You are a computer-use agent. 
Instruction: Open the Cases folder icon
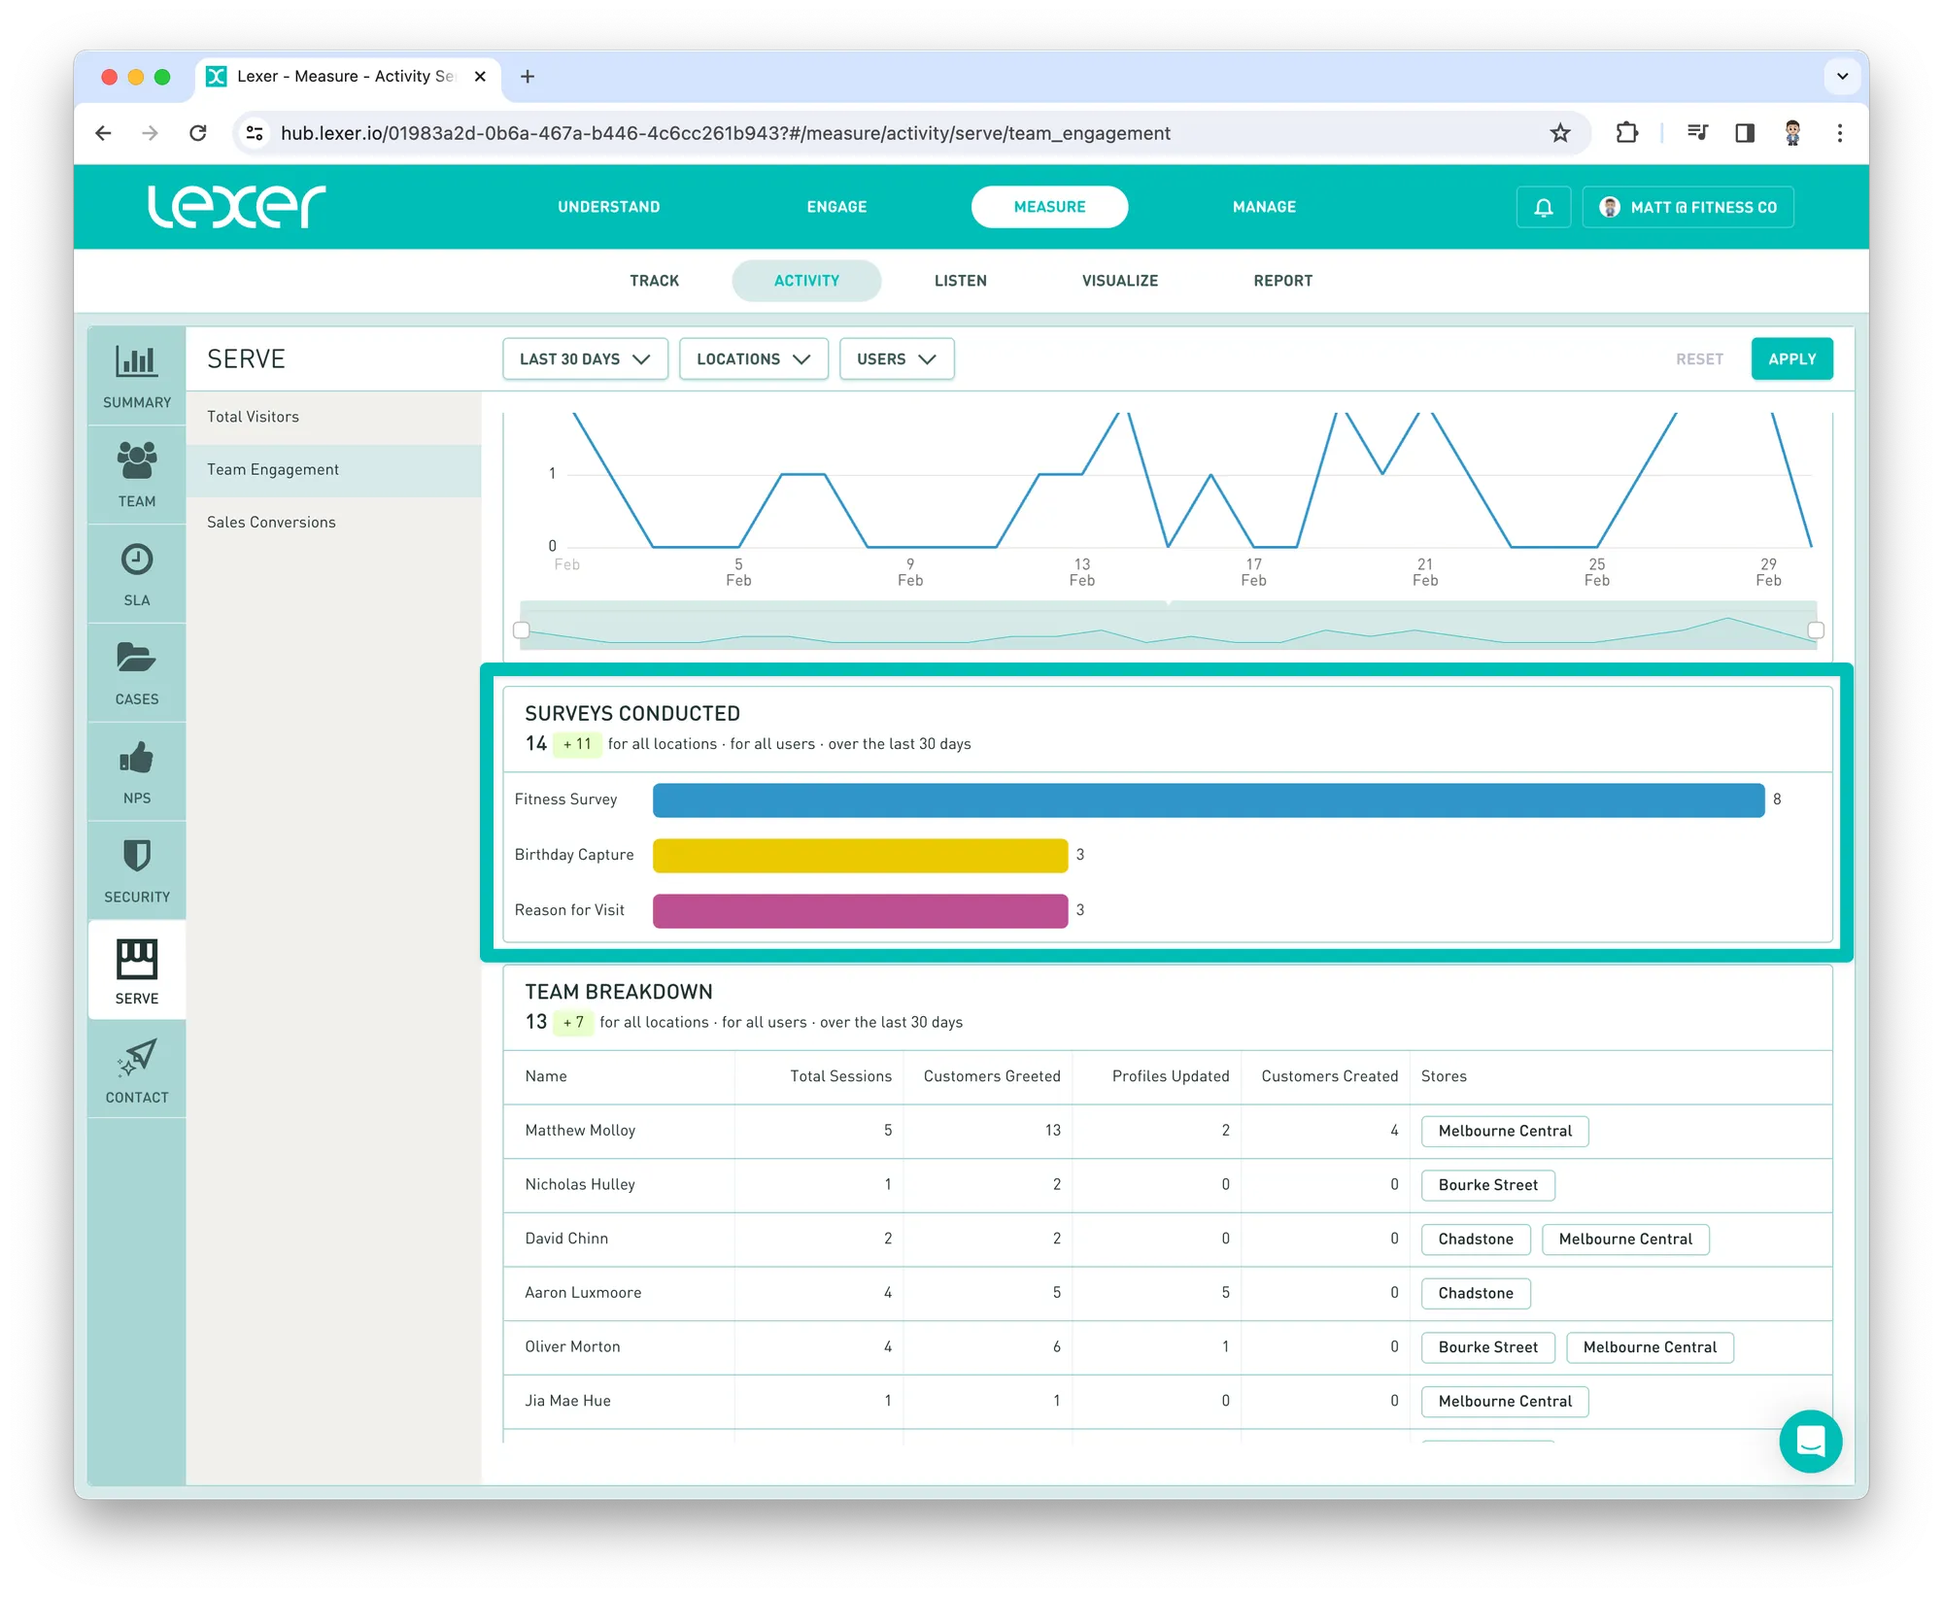click(136, 659)
